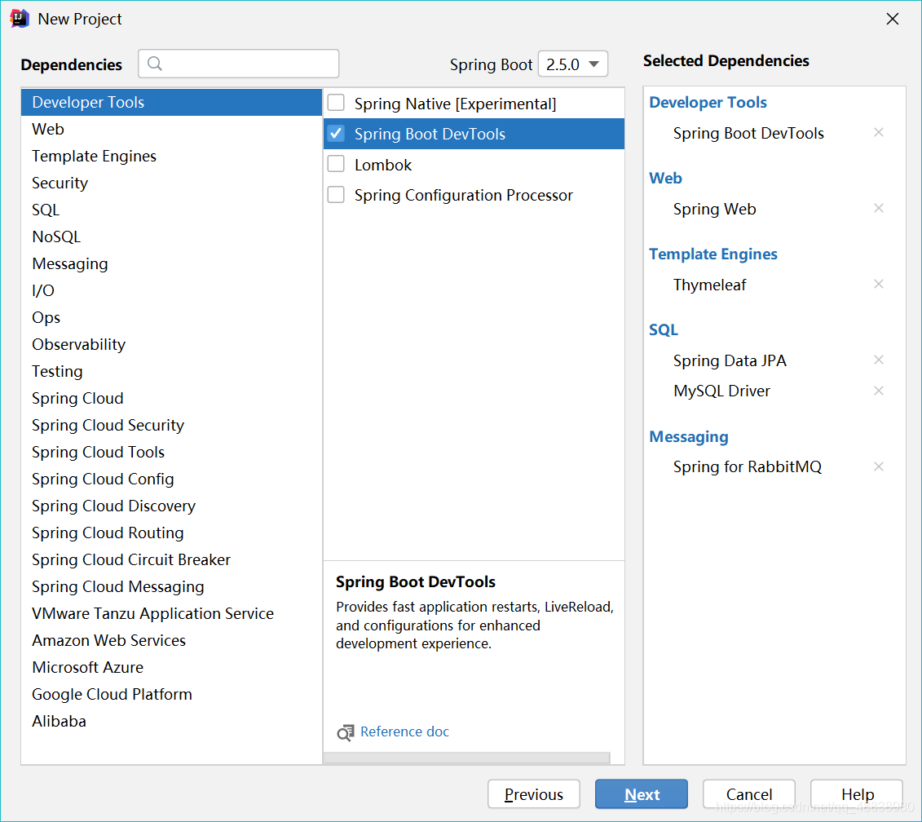
Task: Remove Spring Web from selected dependencies
Action: pos(879,208)
